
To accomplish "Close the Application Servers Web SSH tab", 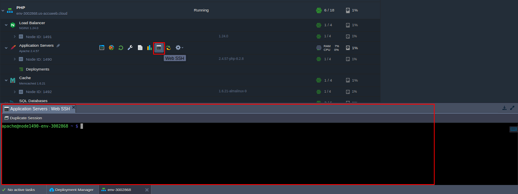I will [73, 107].
